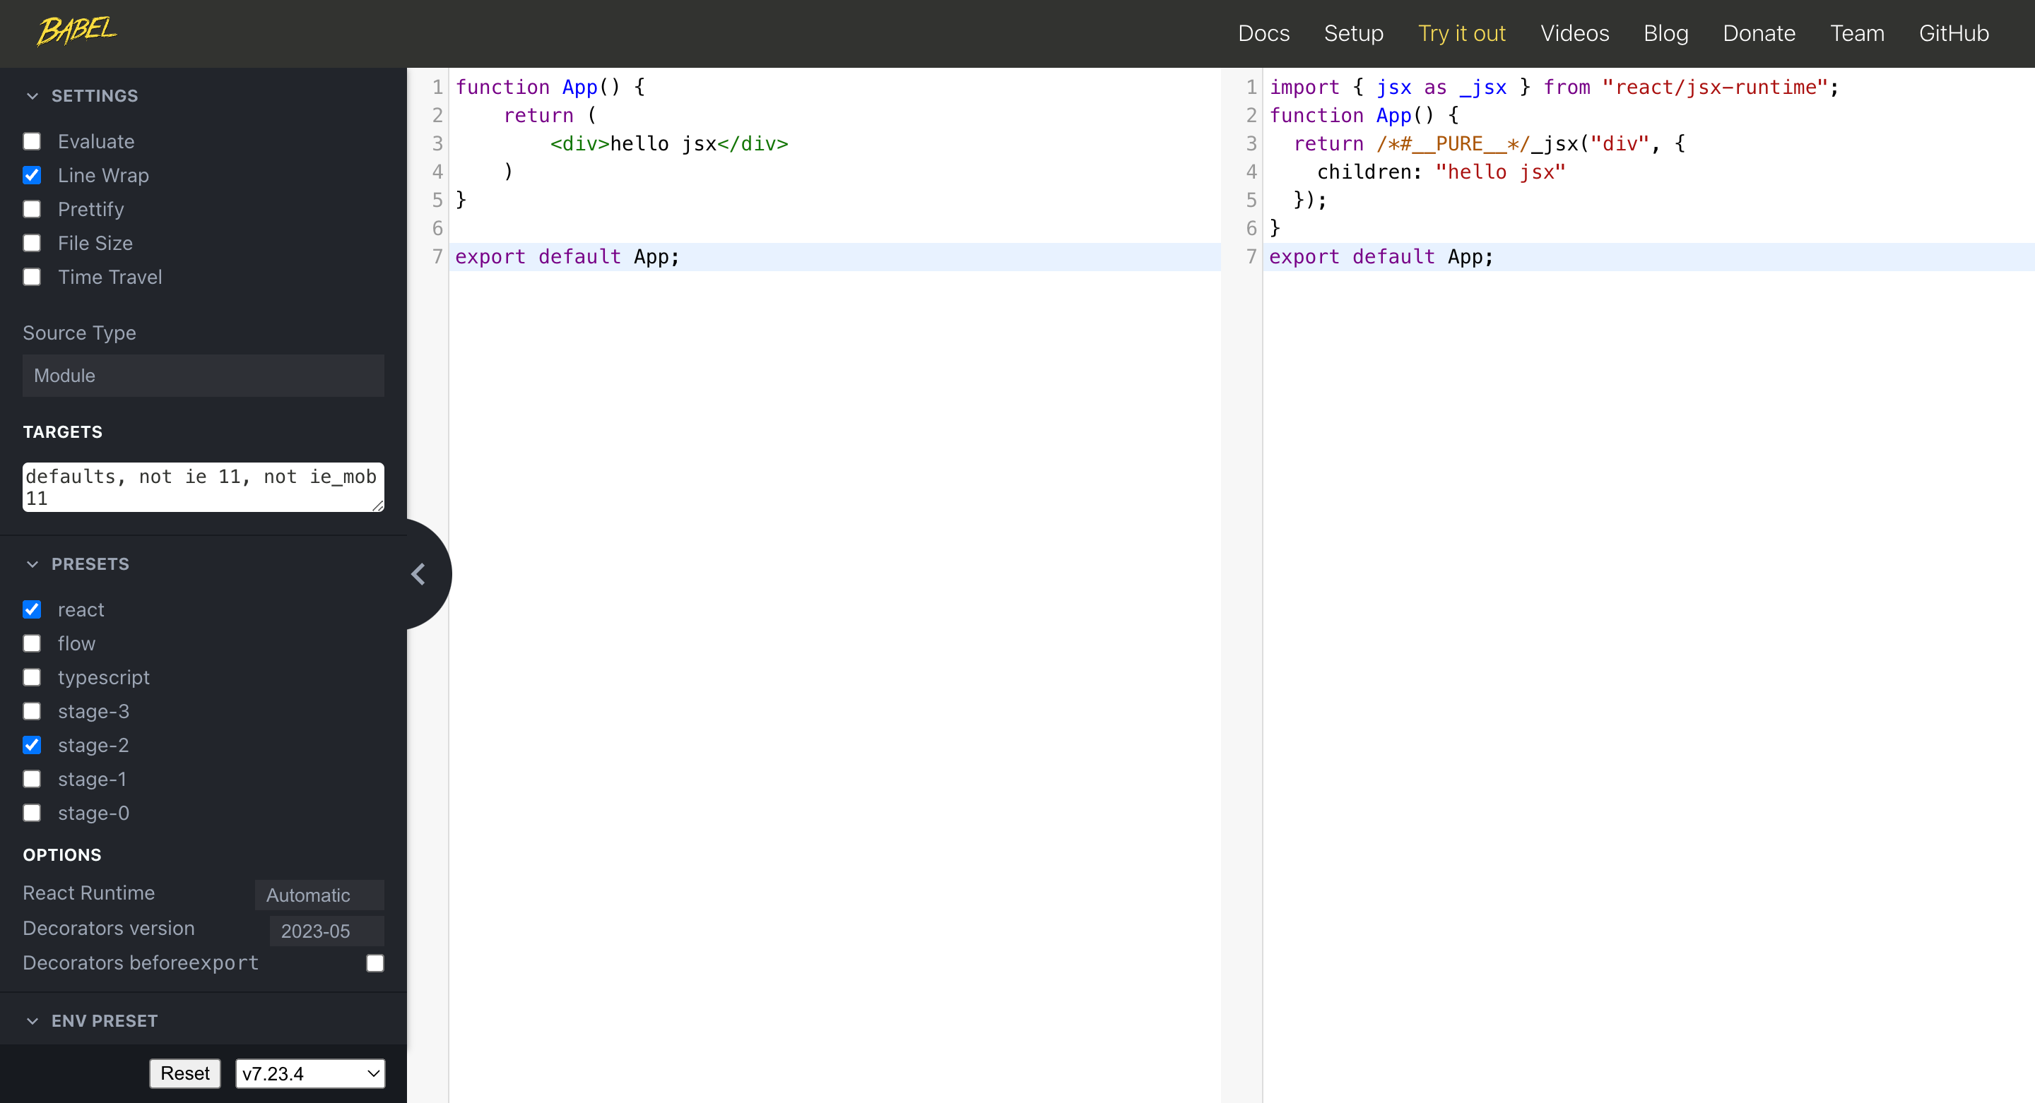Check the flow preset
This screenshot has width=2035, height=1103.
point(32,643)
